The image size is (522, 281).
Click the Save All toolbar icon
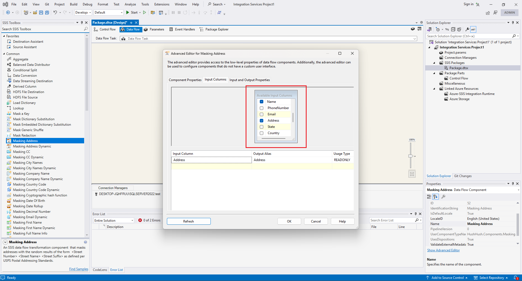pos(47,13)
